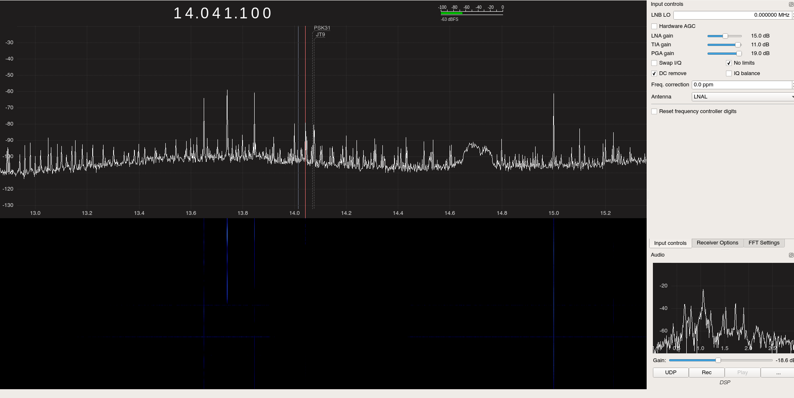The image size is (794, 398).
Task: Open the Antenna LNAL dropdown
Action: (742, 97)
